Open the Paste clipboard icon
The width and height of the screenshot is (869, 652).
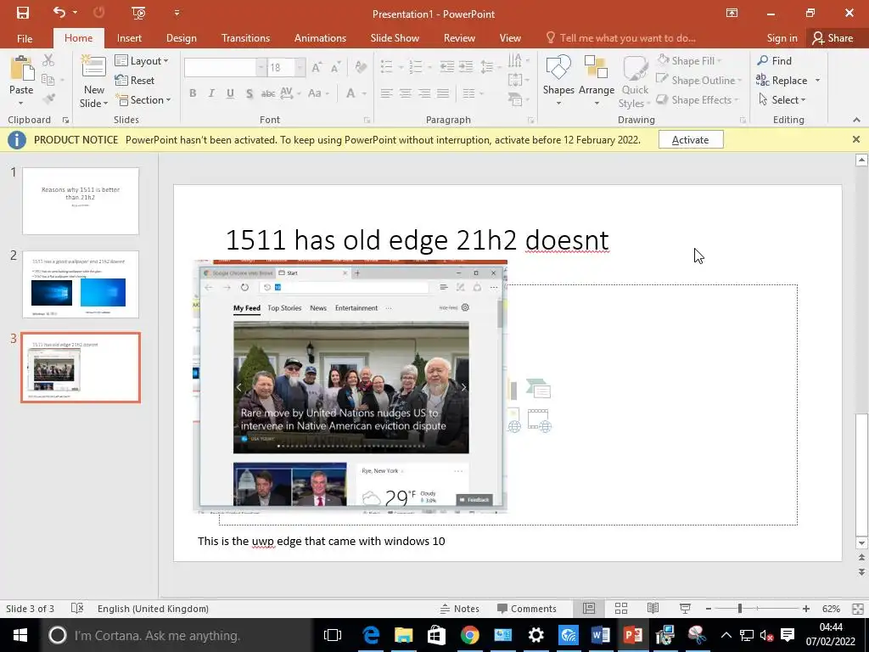tap(21, 69)
